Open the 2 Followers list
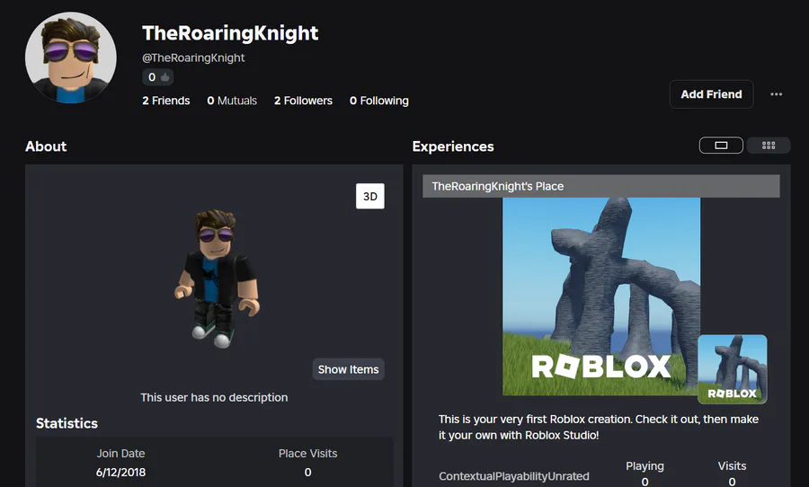This screenshot has width=809, height=487. [304, 101]
